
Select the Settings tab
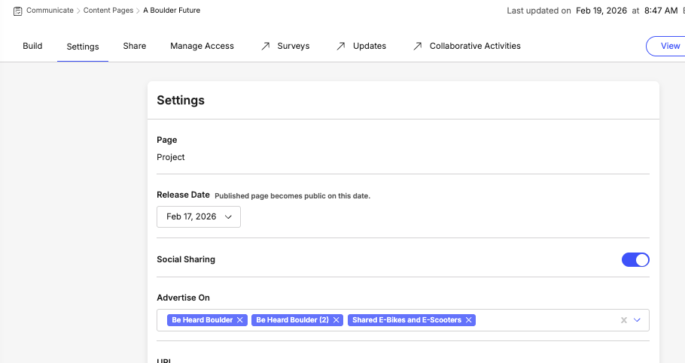tap(83, 47)
